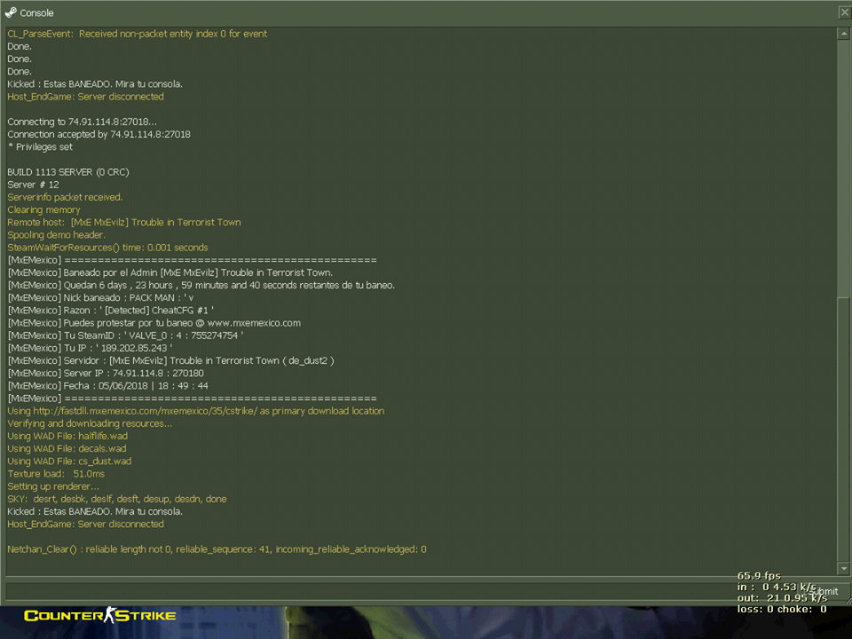Click the "Using WAD File: decals.wad" line
This screenshot has height=639, width=852.
(x=67, y=448)
